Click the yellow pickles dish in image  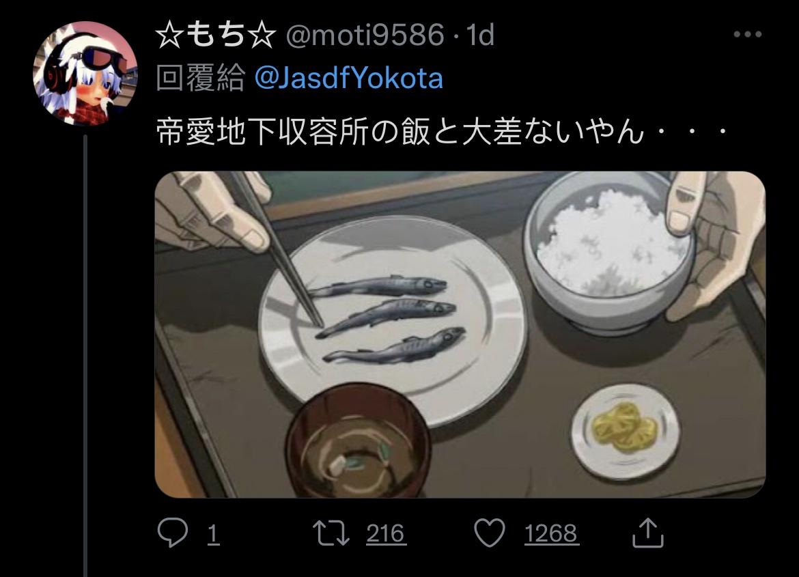click(x=626, y=432)
